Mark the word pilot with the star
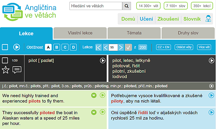 tap(6, 70)
